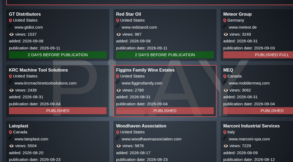Select the KRC Machine Tool Solutions title
This screenshot has height=162, width=293.
[38, 70]
